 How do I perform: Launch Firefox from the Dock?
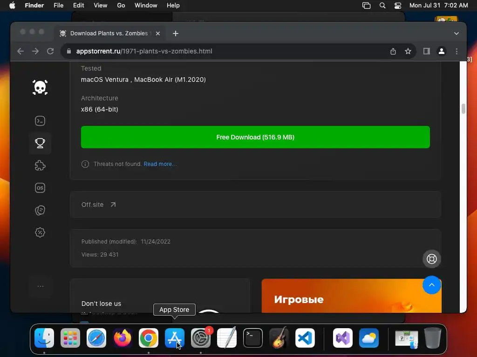click(123, 338)
